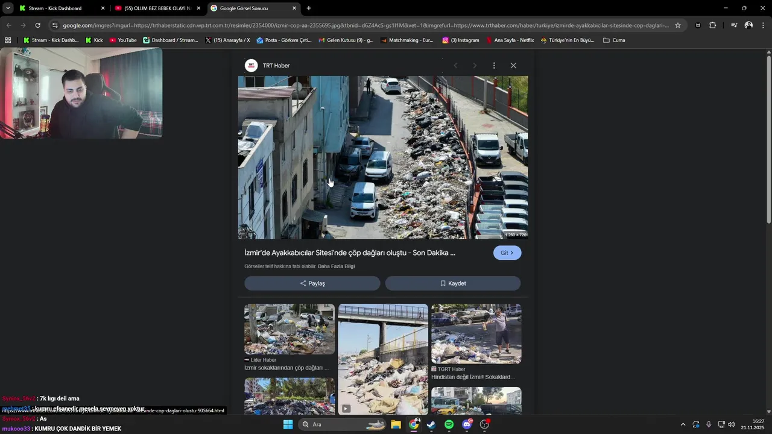This screenshot has width=772, height=434.
Task: Switch to OLUM BEZ BEBEK OLAYI tab
Action: click(x=157, y=8)
